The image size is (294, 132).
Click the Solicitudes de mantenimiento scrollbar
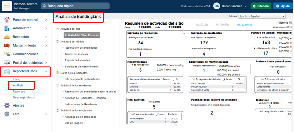pyautogui.click(x=251, y=69)
